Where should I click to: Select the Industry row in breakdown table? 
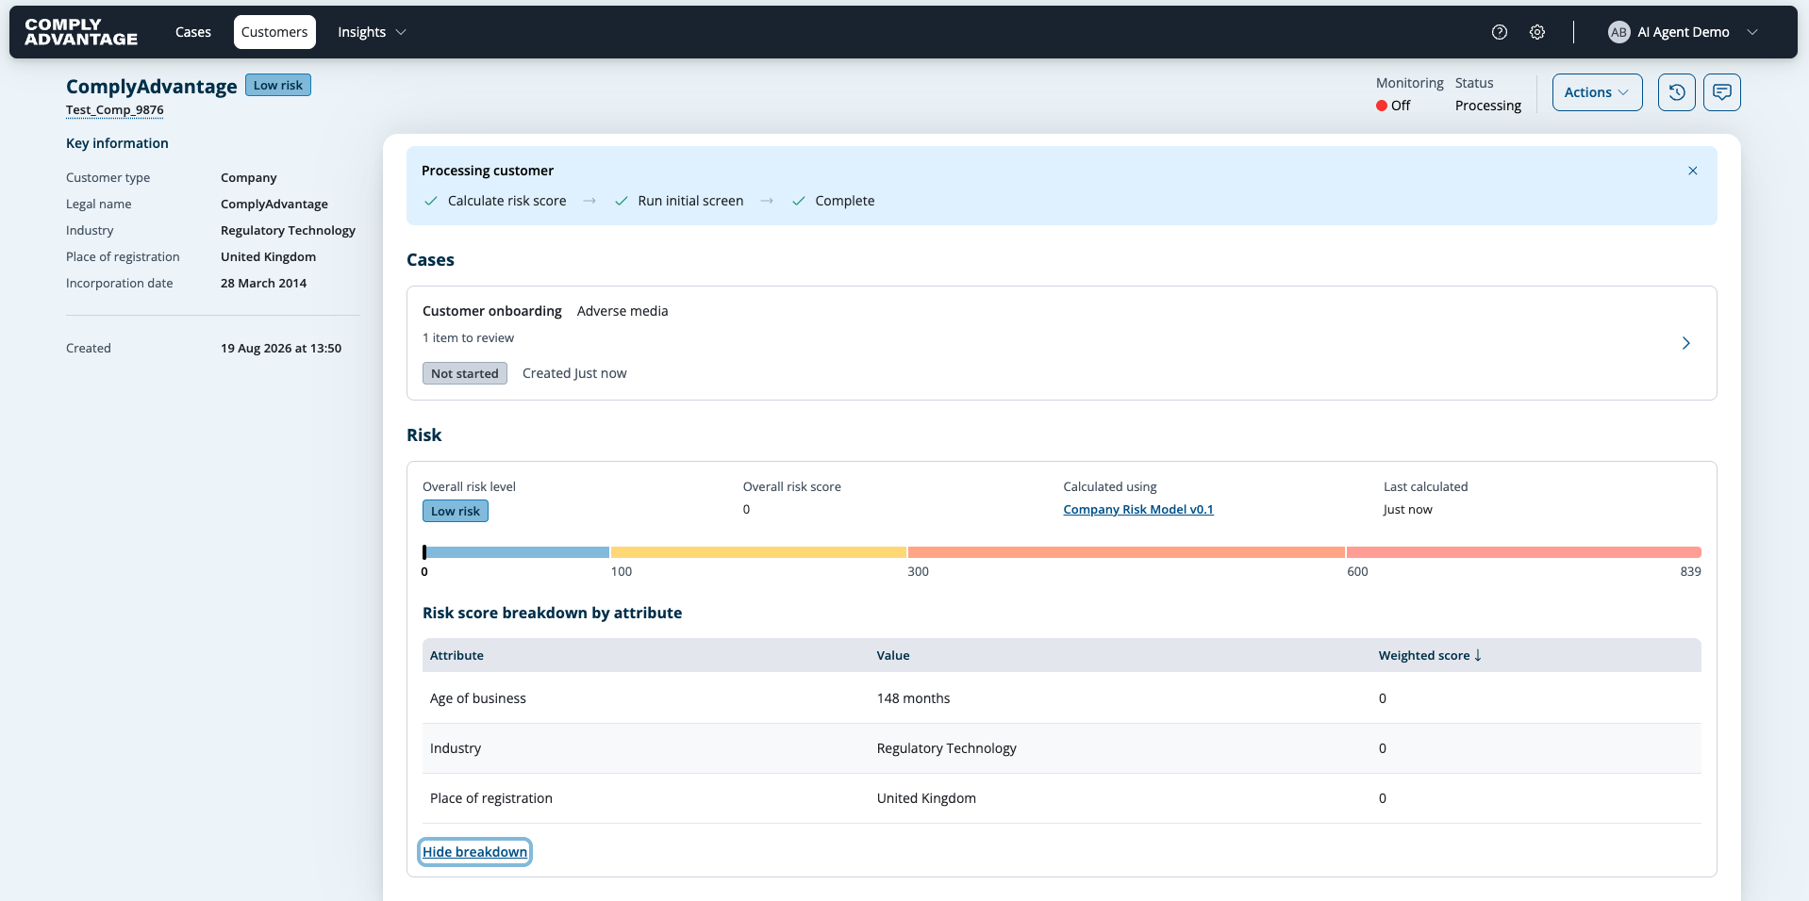coord(1062,748)
